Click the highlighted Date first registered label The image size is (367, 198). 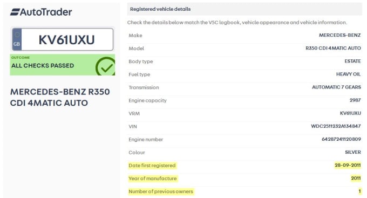152,166
